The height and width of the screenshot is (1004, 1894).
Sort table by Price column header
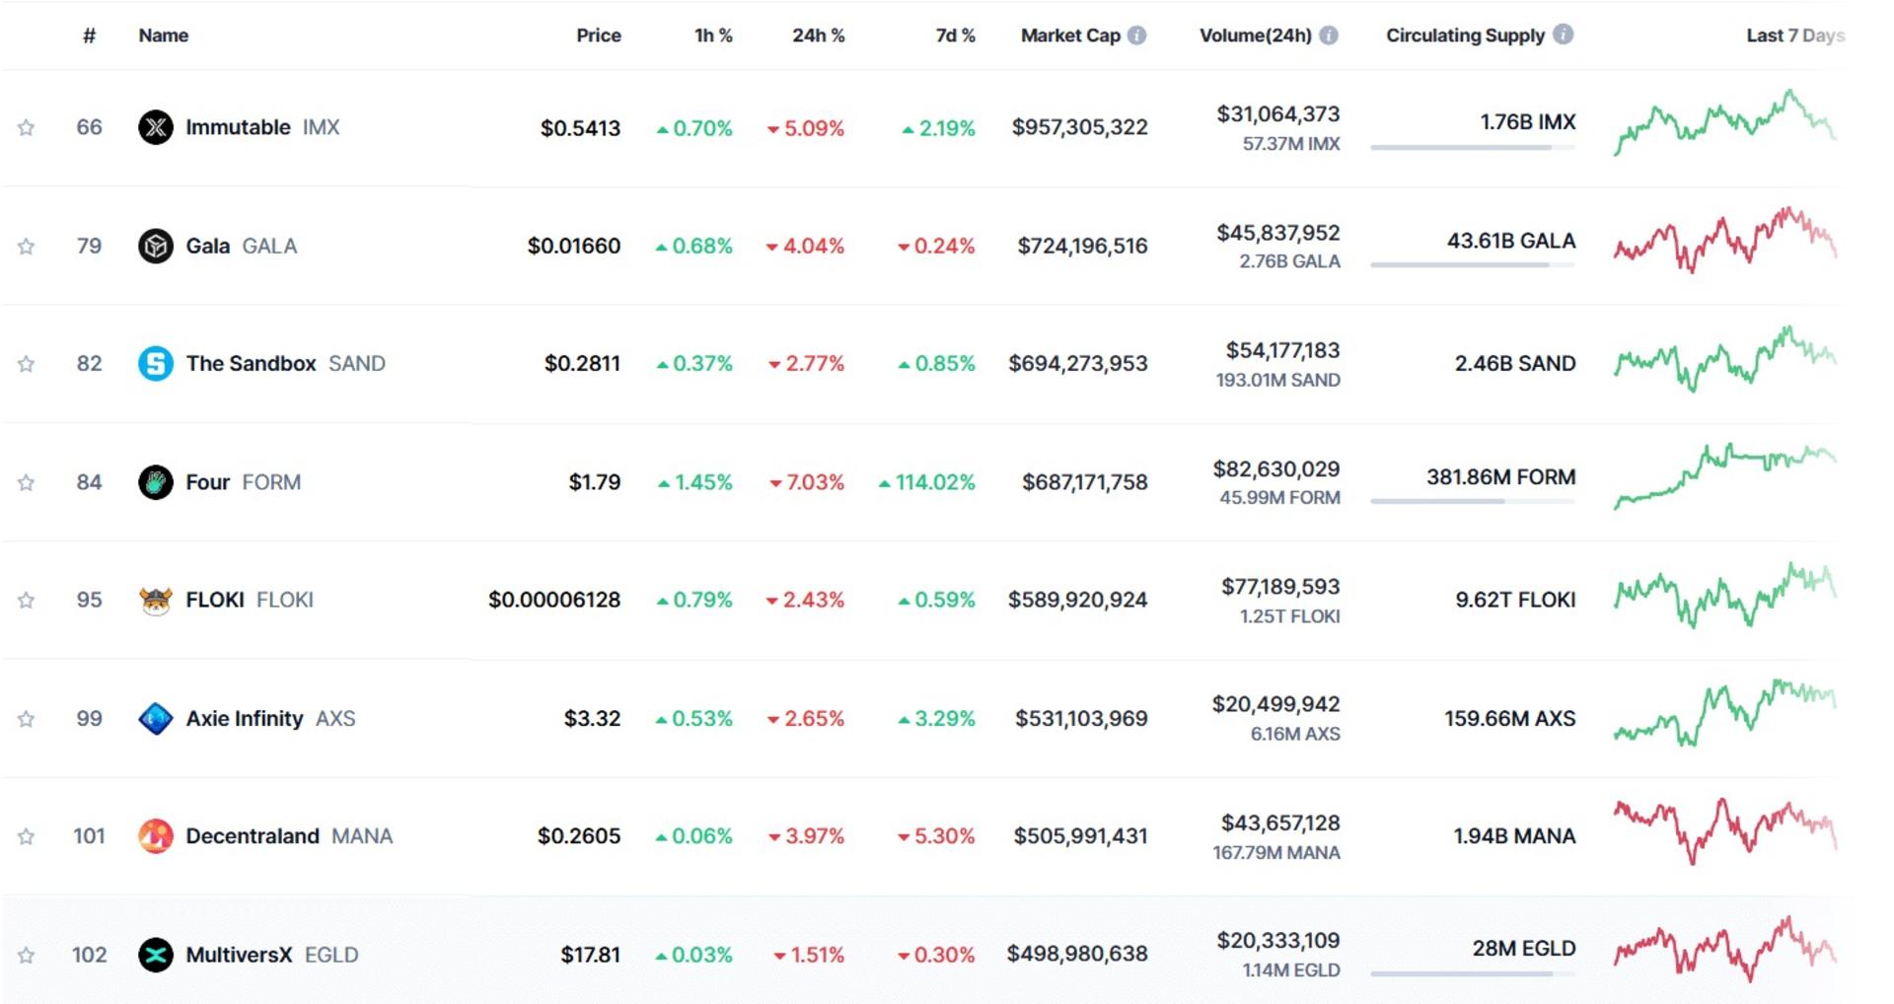[599, 36]
